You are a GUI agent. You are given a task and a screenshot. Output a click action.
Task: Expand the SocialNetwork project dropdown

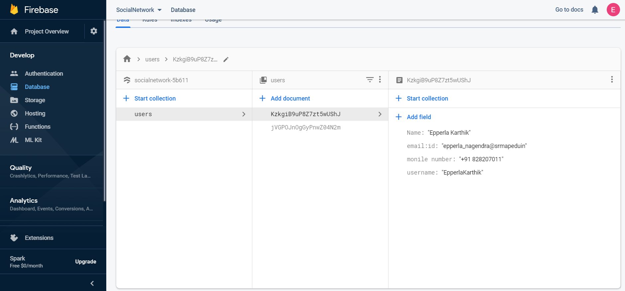tap(139, 10)
